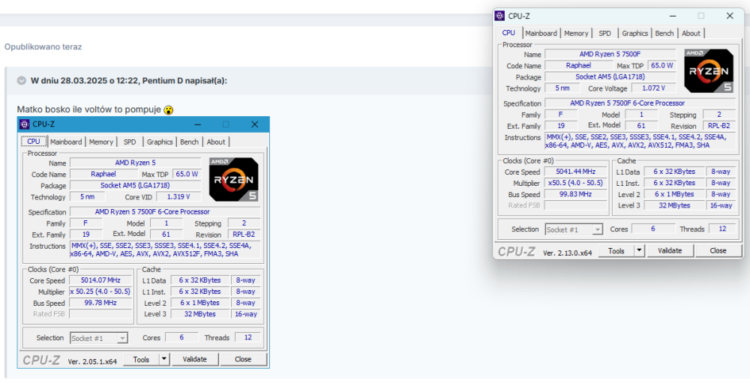Click the CPU-Z title bar icon in right window
The height and width of the screenshot is (383, 750).
(500, 16)
